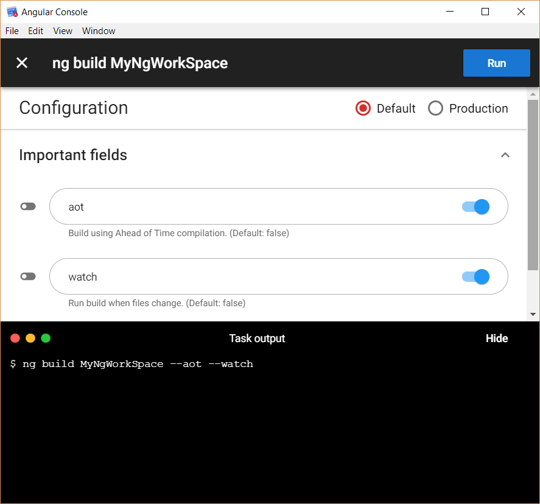This screenshot has height=504, width=540.
Task: Collapse the Important fields section
Action: tap(505, 155)
